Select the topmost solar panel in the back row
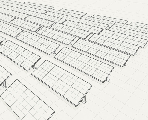Viewport: 148px width, 120px height. click(x=39, y=5)
